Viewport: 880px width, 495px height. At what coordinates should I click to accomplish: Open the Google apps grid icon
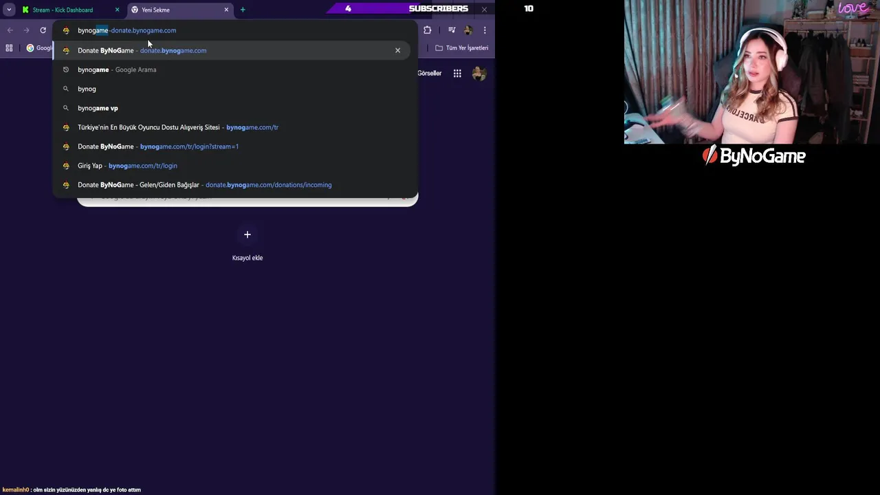point(457,74)
